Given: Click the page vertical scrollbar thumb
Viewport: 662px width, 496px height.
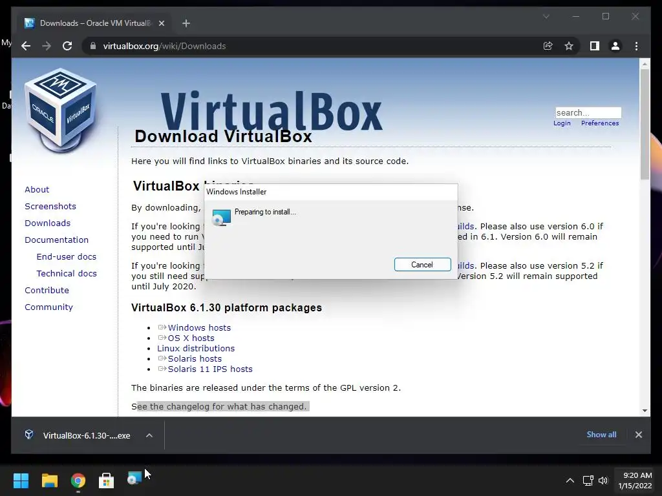Looking at the screenshot, I should point(645,124).
